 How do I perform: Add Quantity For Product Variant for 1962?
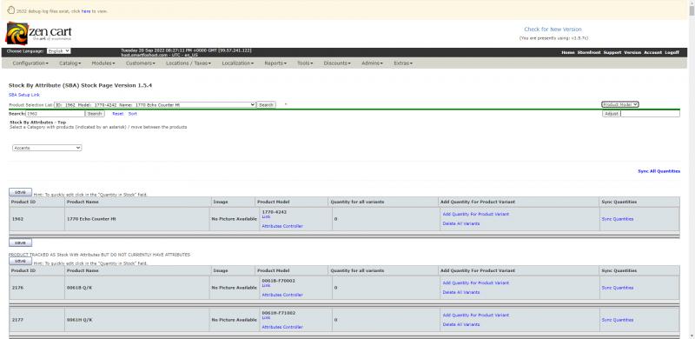475,215
